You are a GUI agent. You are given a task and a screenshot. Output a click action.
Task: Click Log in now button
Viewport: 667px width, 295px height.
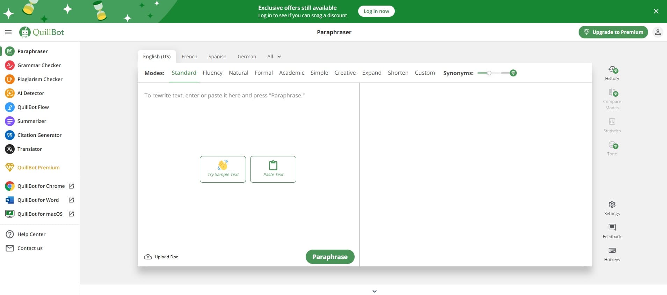376,11
